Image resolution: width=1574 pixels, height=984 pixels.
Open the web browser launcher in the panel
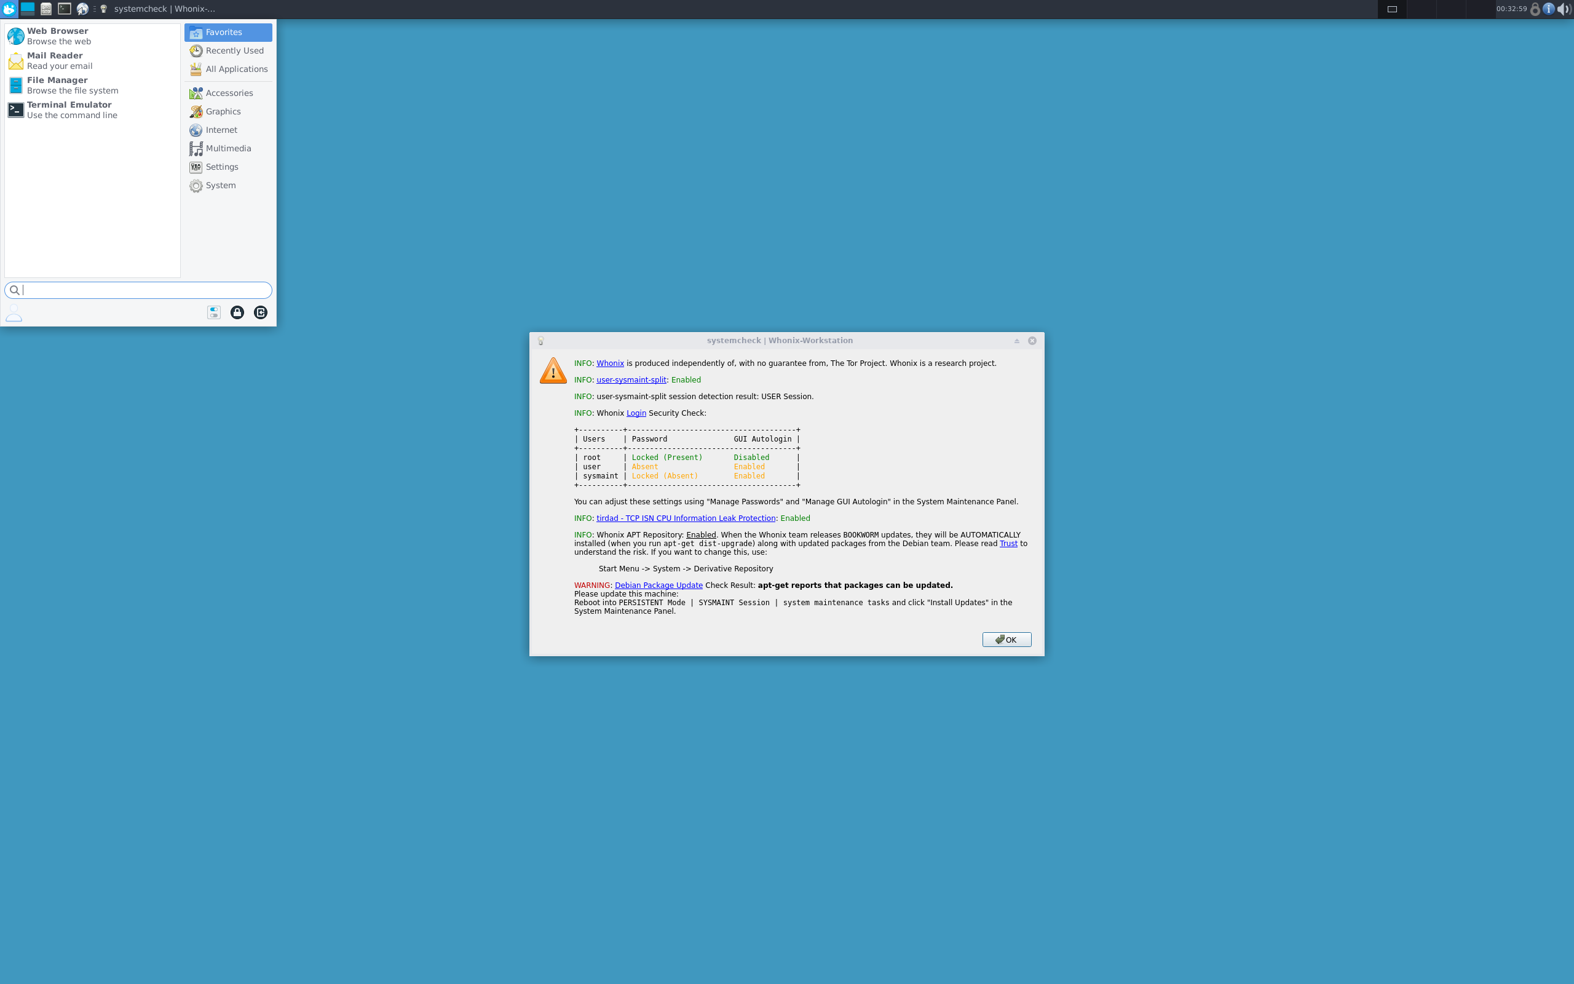pos(82,9)
